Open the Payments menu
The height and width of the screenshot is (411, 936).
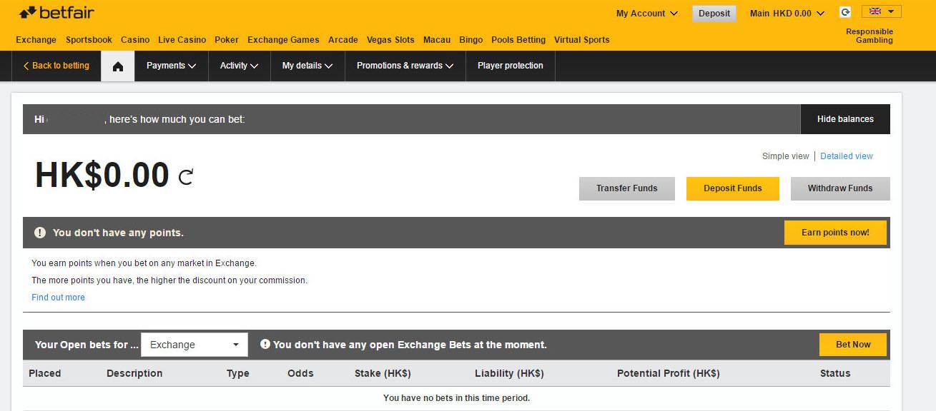click(171, 66)
